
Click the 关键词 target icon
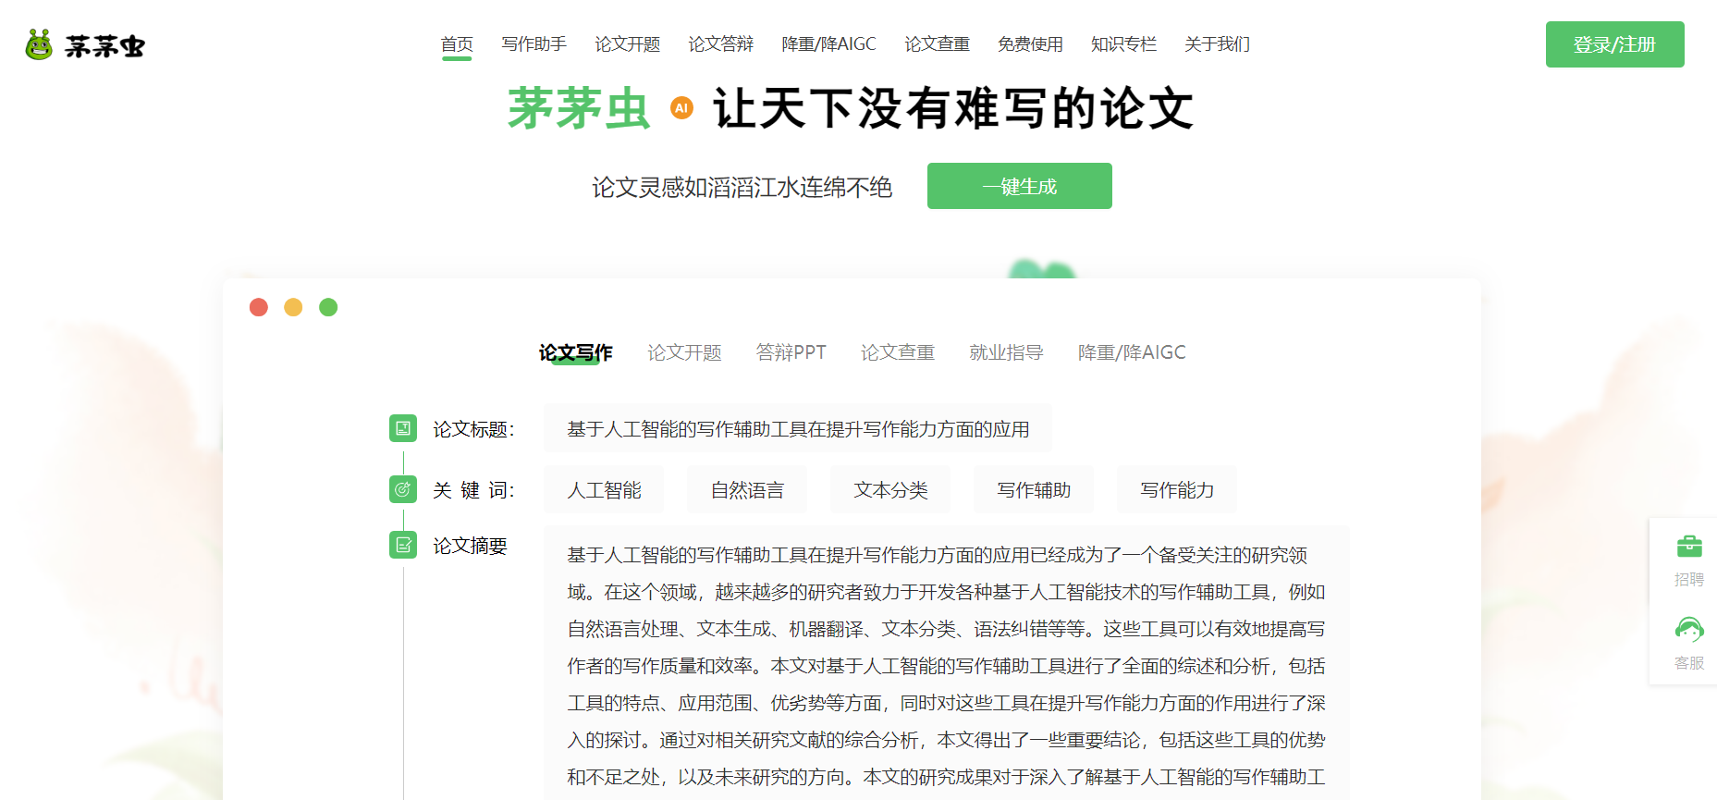pos(403,489)
